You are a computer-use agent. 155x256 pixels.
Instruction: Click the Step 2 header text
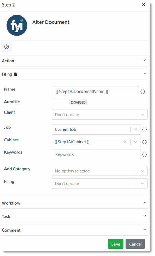point(8,5)
